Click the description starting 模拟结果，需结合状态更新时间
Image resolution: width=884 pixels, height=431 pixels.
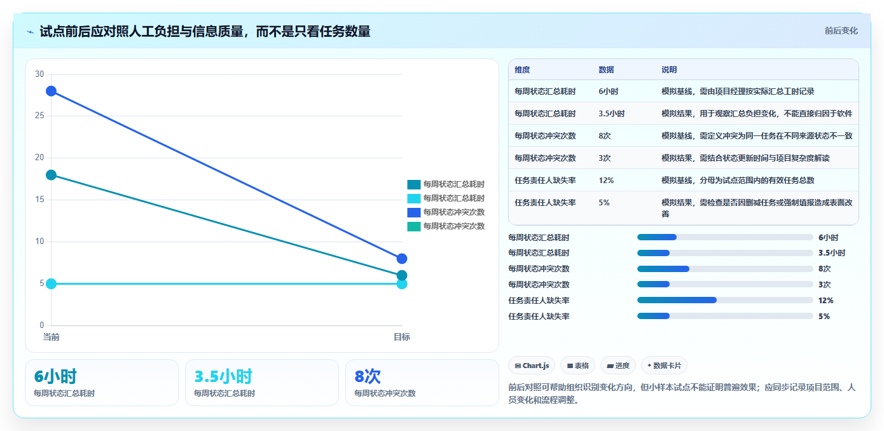coord(745,158)
